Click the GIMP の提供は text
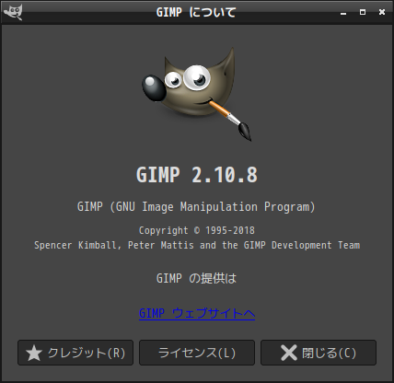The width and height of the screenshot is (394, 383). (x=196, y=279)
